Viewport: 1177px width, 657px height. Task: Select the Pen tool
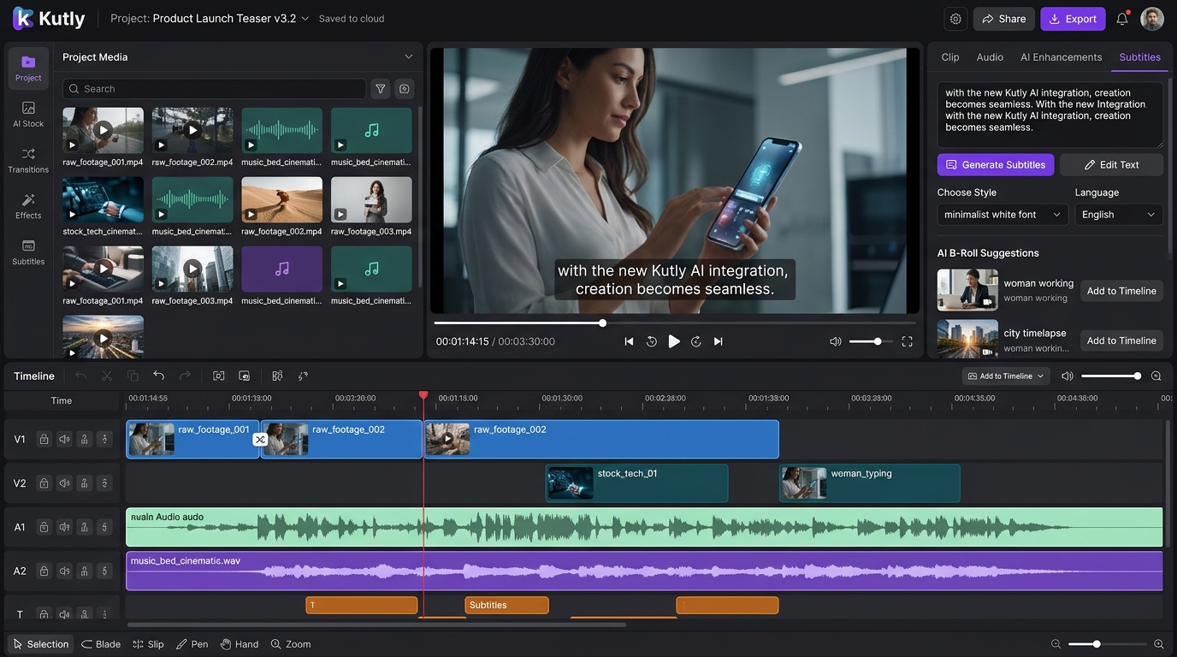coord(192,644)
